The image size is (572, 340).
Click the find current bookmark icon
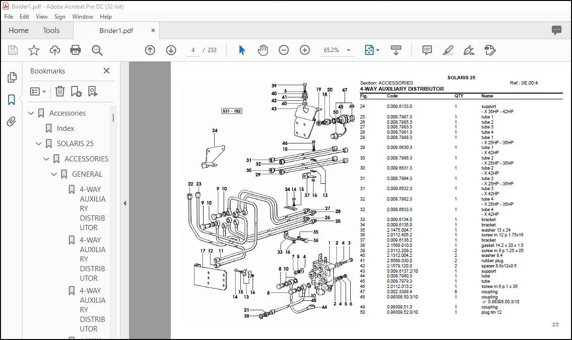coord(93,92)
